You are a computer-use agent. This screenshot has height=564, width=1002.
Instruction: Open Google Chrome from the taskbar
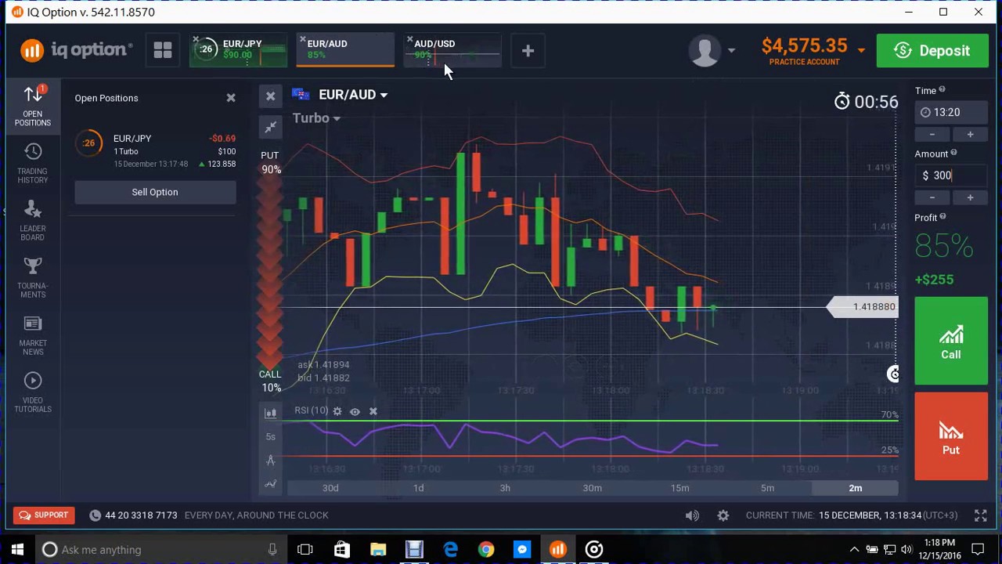[x=486, y=549]
